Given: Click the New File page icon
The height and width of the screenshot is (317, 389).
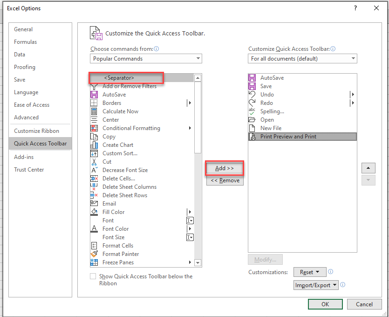Looking at the screenshot, I should coord(252,128).
